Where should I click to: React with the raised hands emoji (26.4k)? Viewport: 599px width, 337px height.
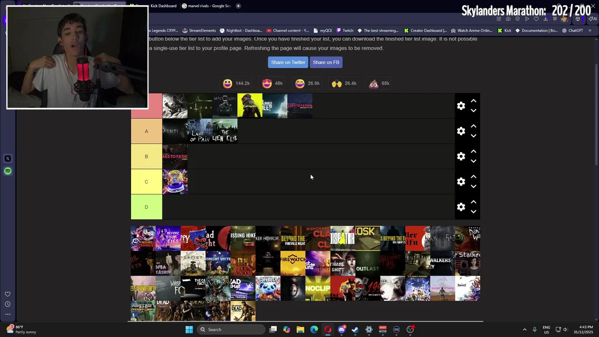[337, 83]
